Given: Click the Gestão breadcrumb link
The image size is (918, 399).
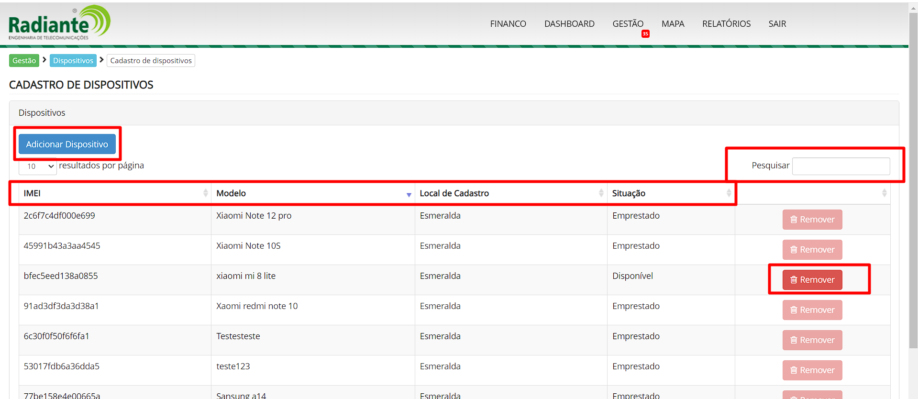Looking at the screenshot, I should 24,61.
